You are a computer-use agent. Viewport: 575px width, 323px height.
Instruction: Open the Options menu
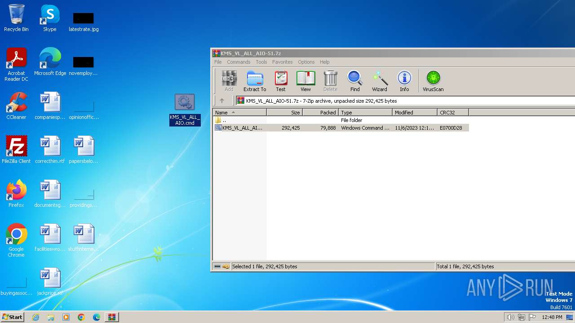point(306,62)
